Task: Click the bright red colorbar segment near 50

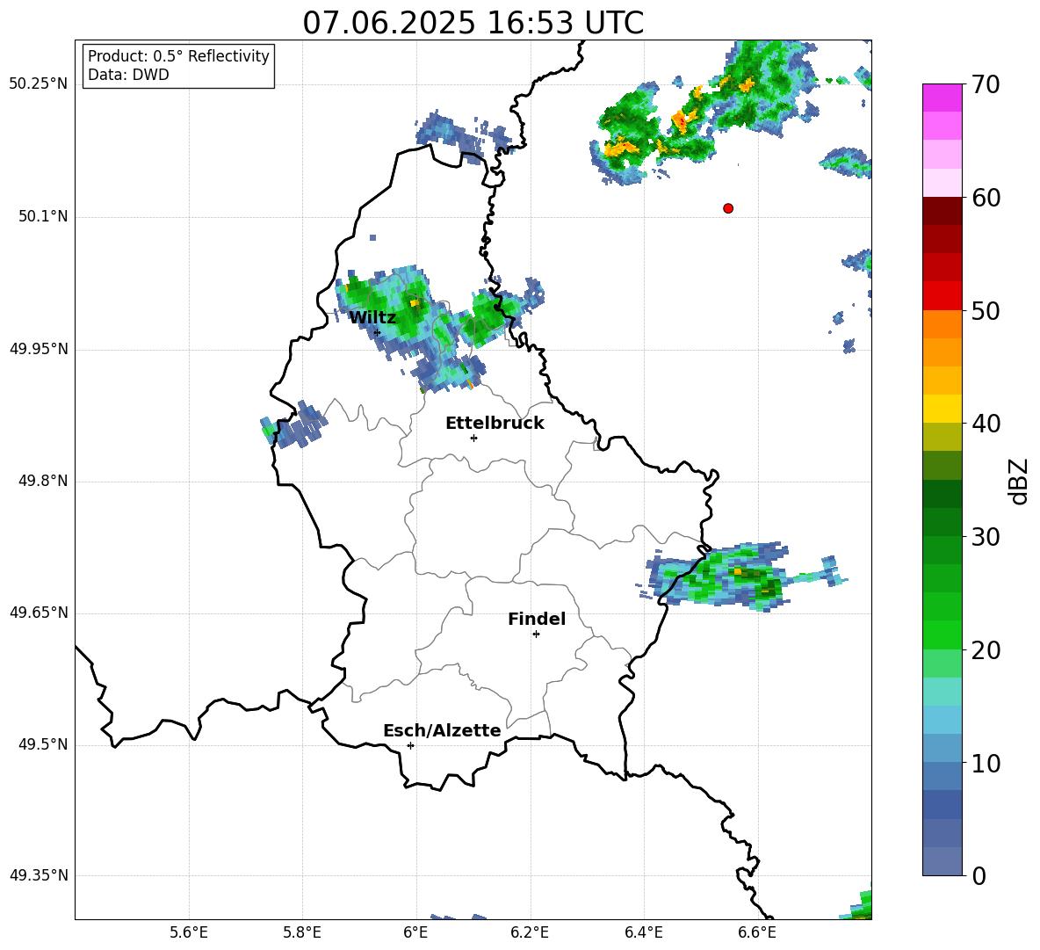Action: tap(942, 296)
